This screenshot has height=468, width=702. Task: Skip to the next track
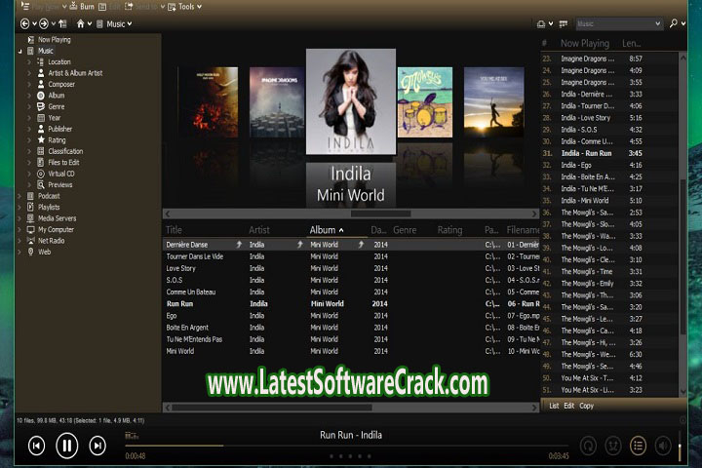(97, 446)
